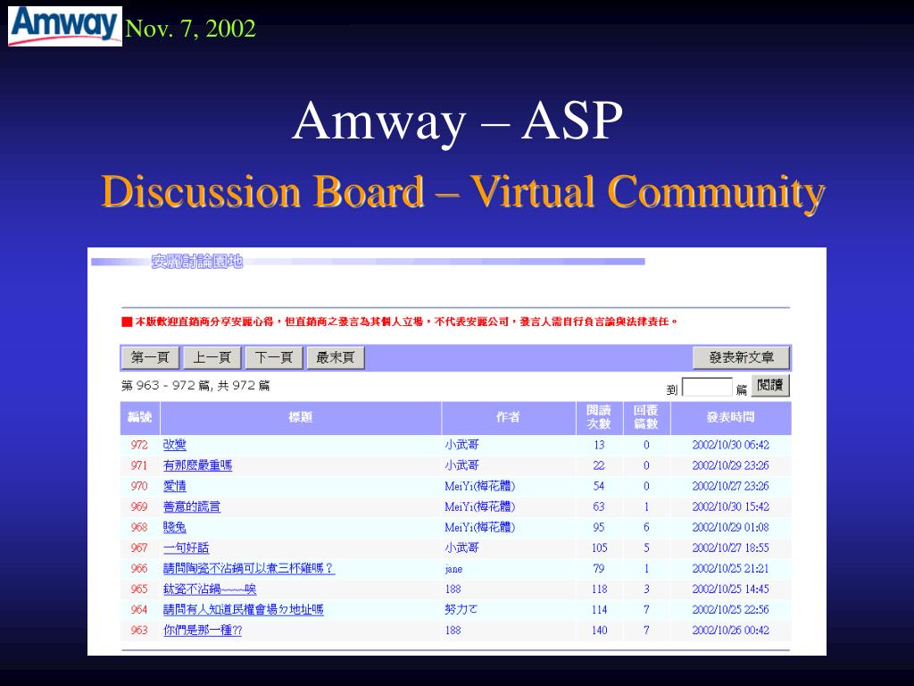Focus the article number input field
This screenshot has width=914, height=686.
(x=707, y=387)
